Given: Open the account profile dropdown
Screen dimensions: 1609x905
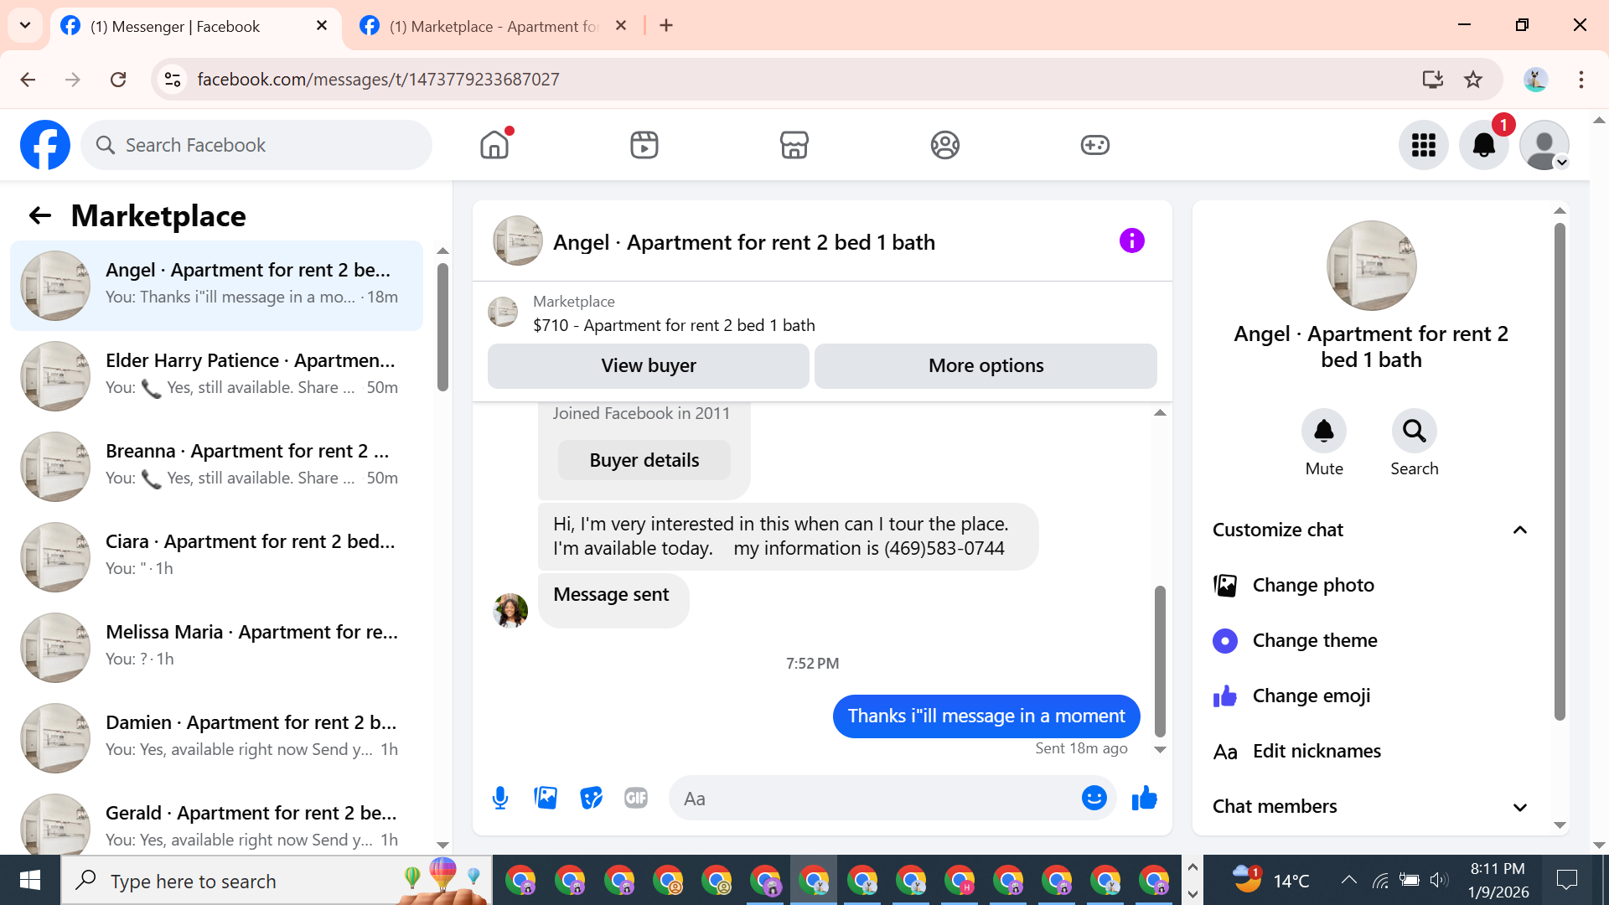Looking at the screenshot, I should click(x=1544, y=145).
